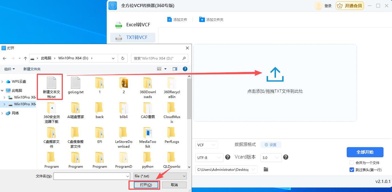Open 设置 next to 数据源格式
The height and width of the screenshot is (192, 392).
tap(271, 145)
